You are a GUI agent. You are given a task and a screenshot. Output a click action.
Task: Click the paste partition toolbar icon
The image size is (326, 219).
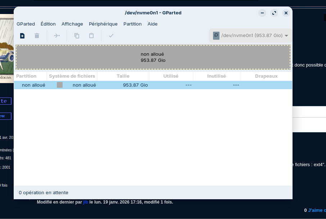tap(91, 36)
